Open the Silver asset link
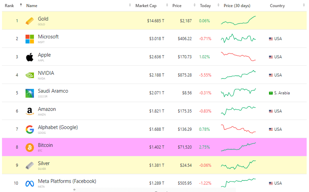The height and width of the screenshot is (192, 309). [44, 163]
